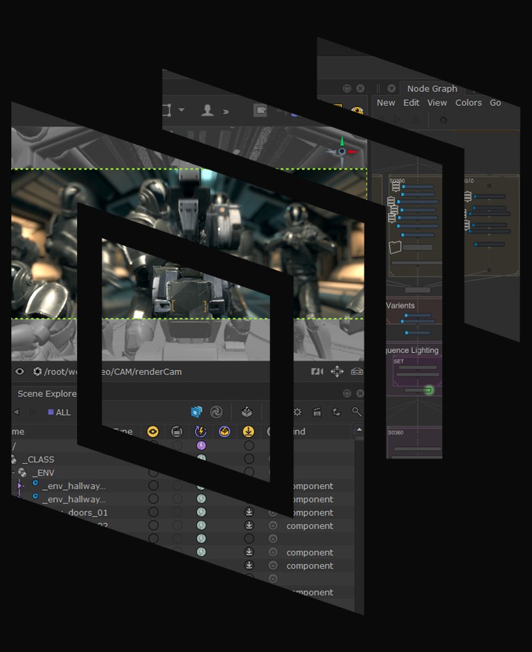Go forward with the Scene Explorer right arrow

(33, 412)
